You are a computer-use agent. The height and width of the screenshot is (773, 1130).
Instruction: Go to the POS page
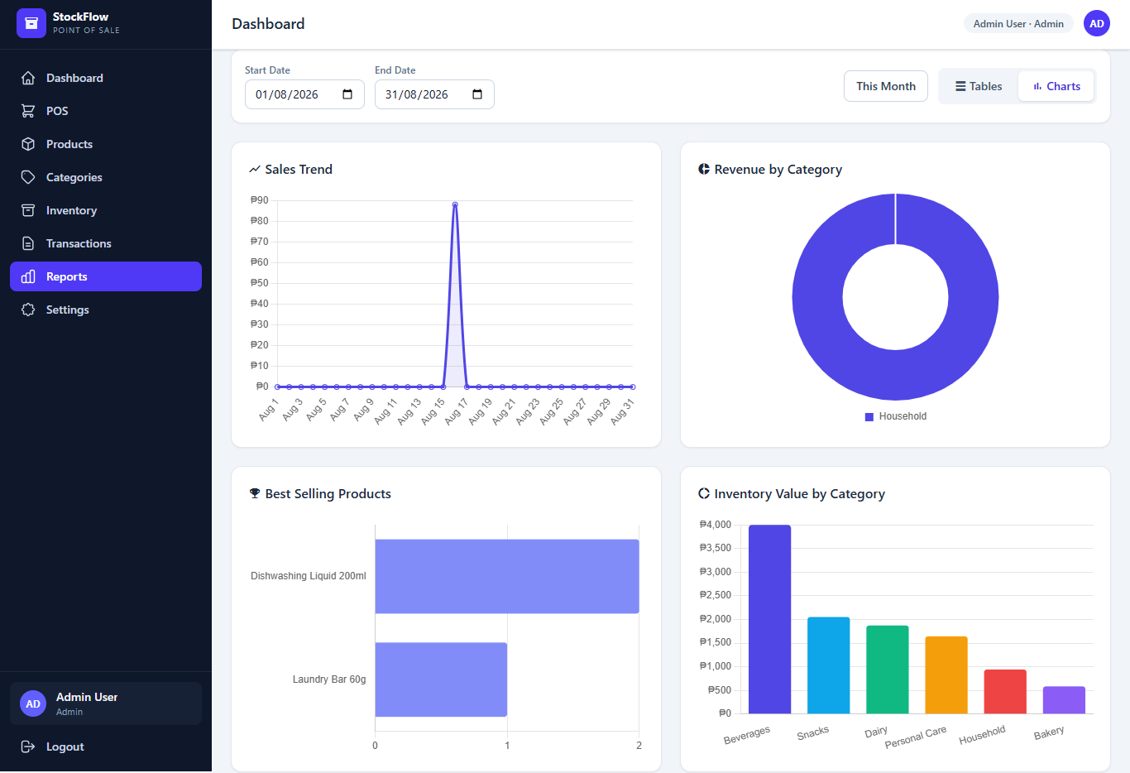[x=106, y=111]
